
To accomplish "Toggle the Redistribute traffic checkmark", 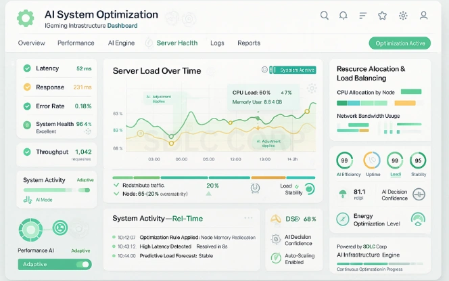I will [116, 185].
